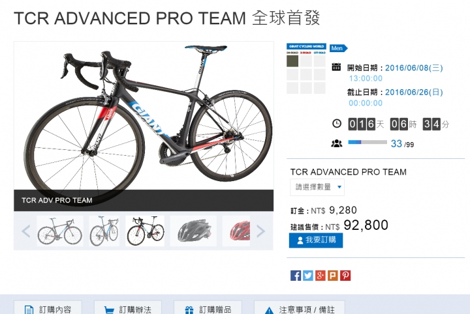The height and width of the screenshot is (314, 470).
Task: Open the 訂購內容 tab
Action: click(x=48, y=308)
